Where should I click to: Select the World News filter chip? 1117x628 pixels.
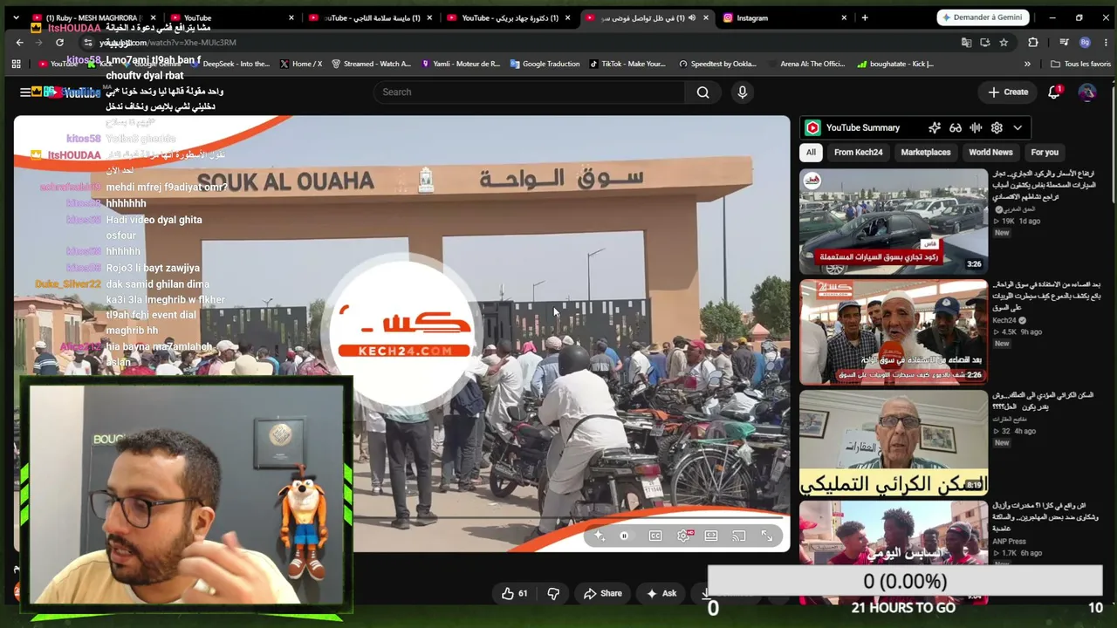coord(990,152)
